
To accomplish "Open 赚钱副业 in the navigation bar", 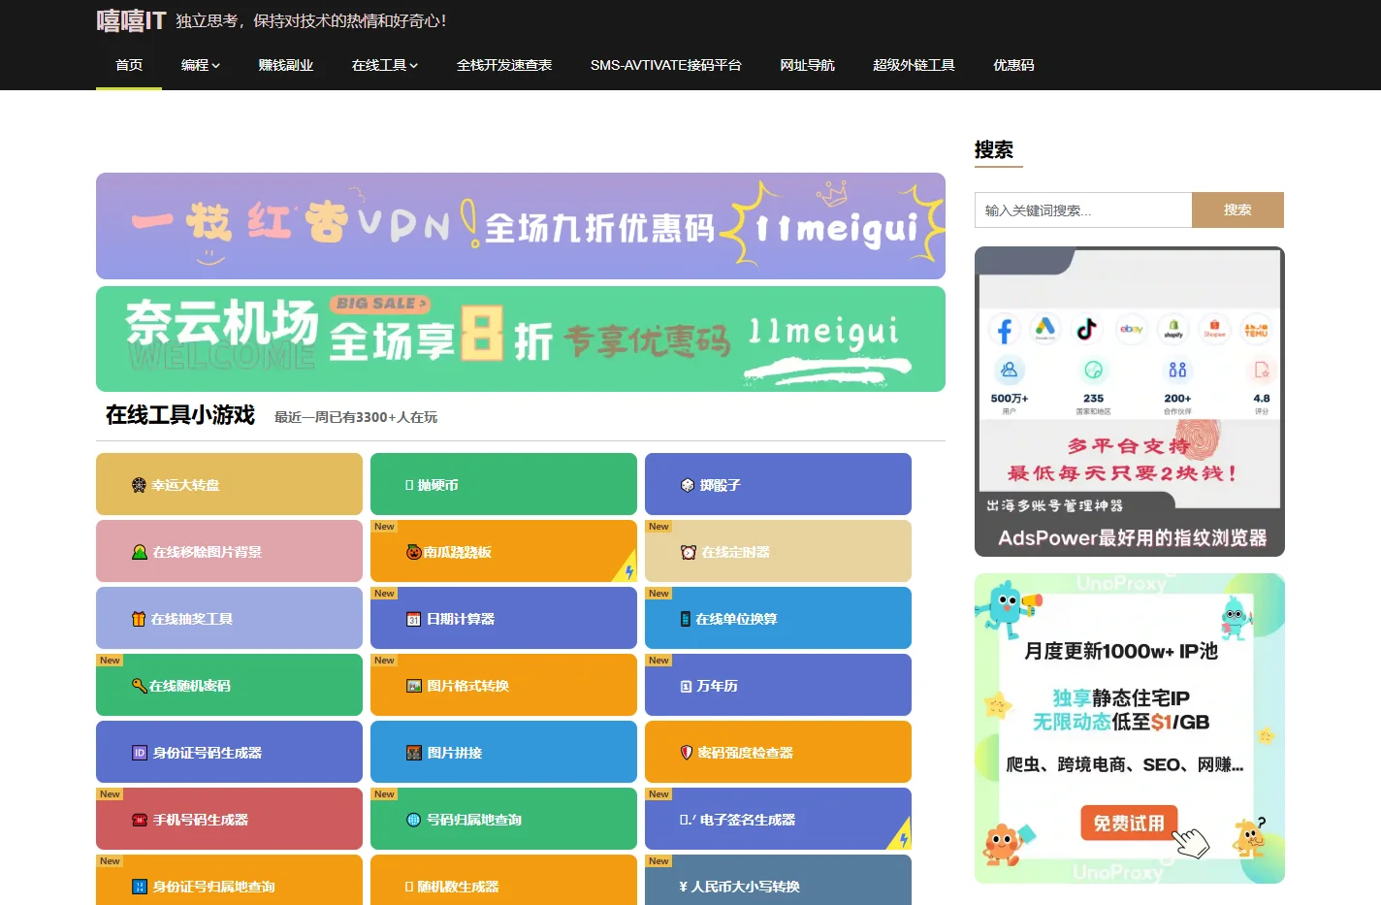I will pos(286,65).
